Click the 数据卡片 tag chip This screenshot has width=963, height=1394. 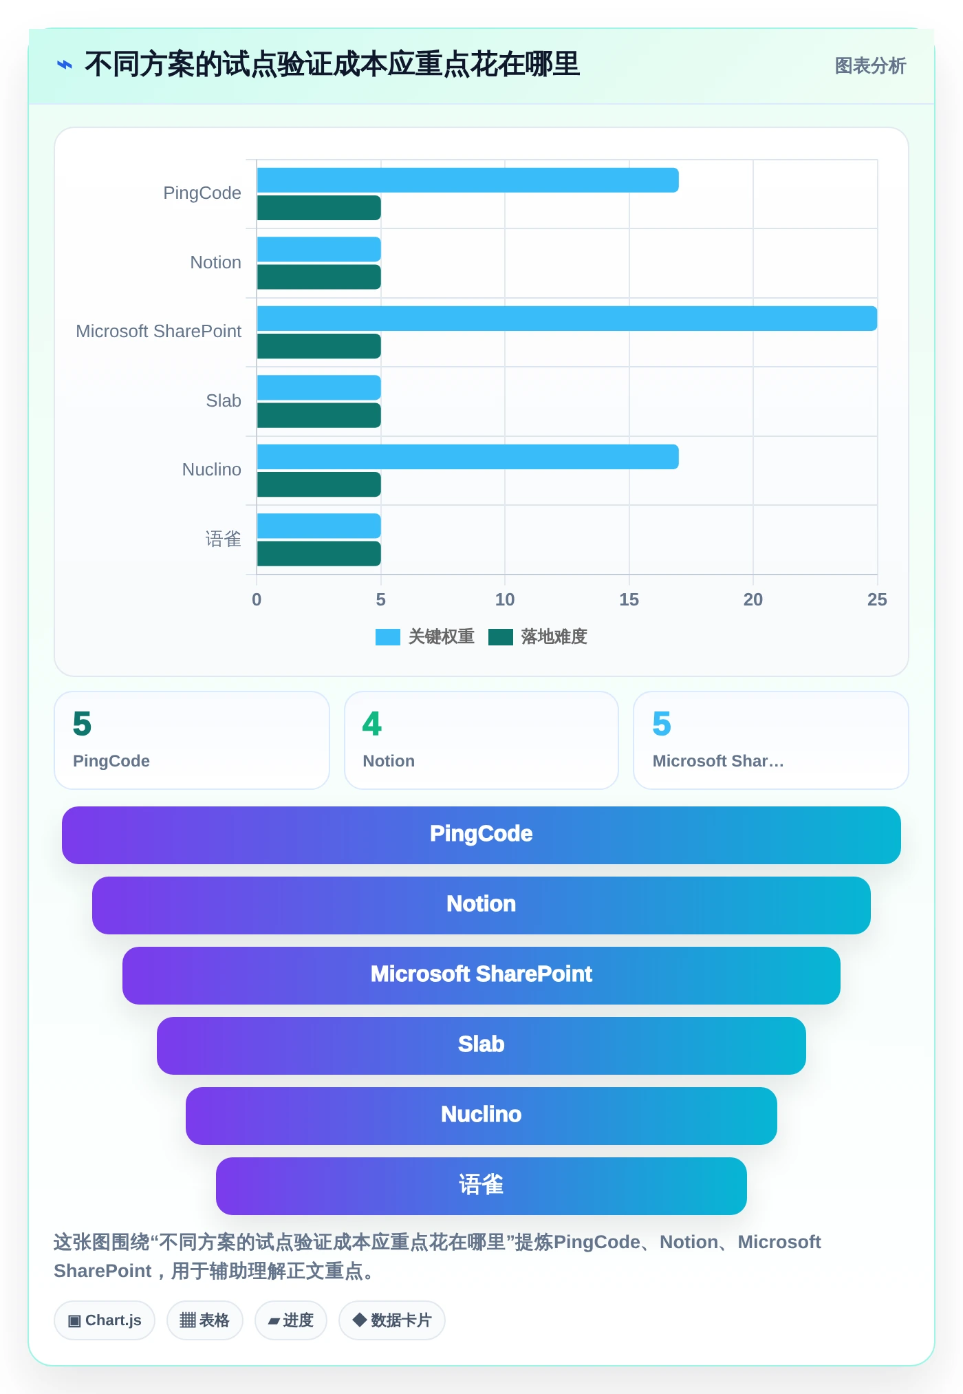(392, 1320)
